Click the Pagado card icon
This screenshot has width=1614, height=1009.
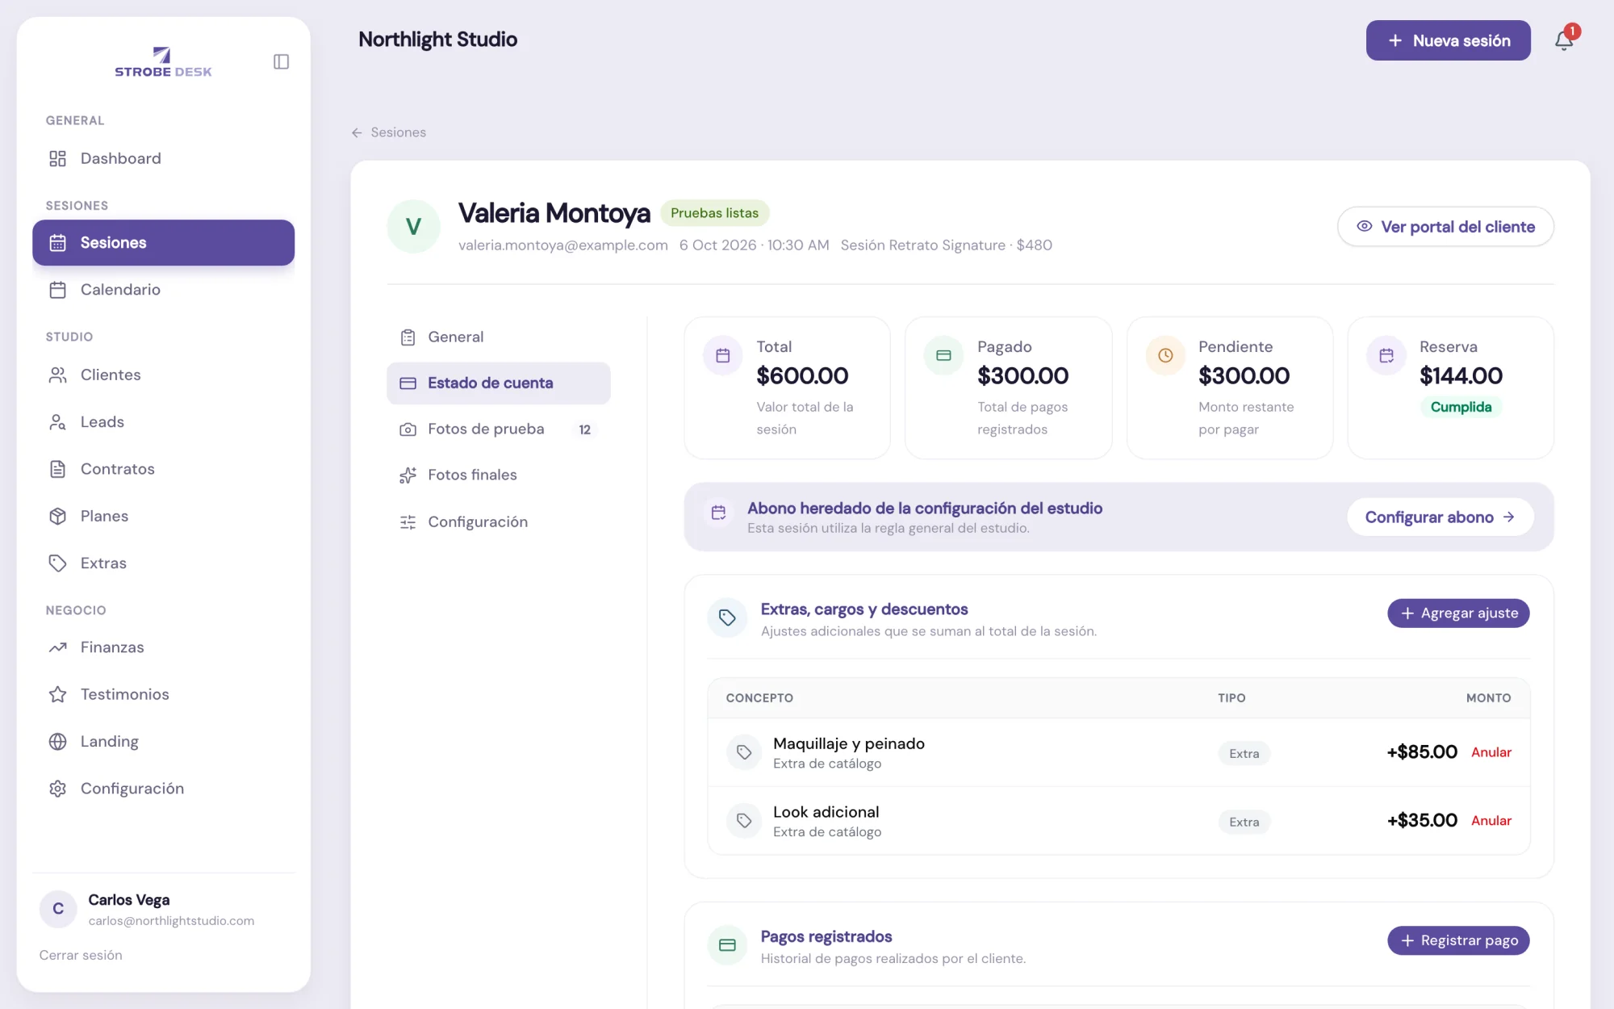[943, 355]
